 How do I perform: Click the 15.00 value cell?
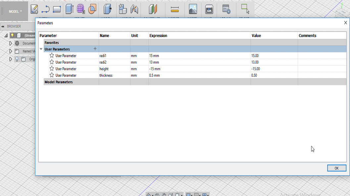(x=274, y=56)
